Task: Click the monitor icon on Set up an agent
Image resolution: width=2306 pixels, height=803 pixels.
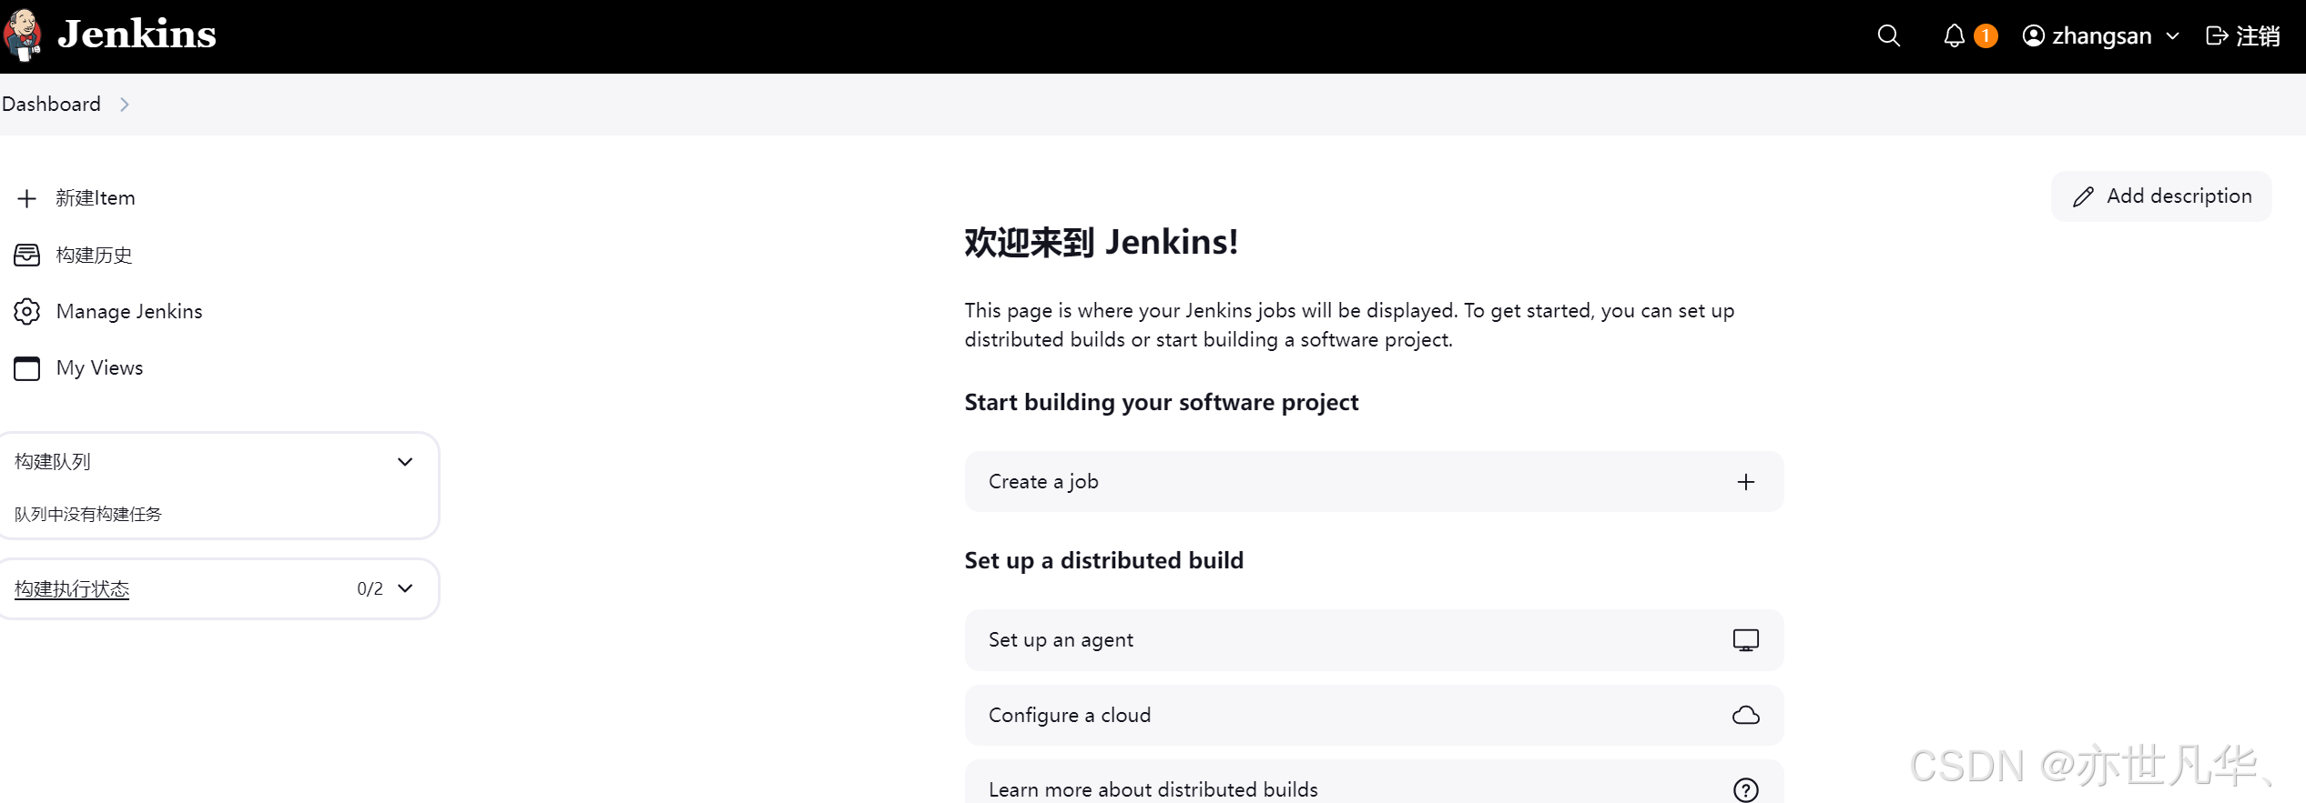Action: (1745, 640)
